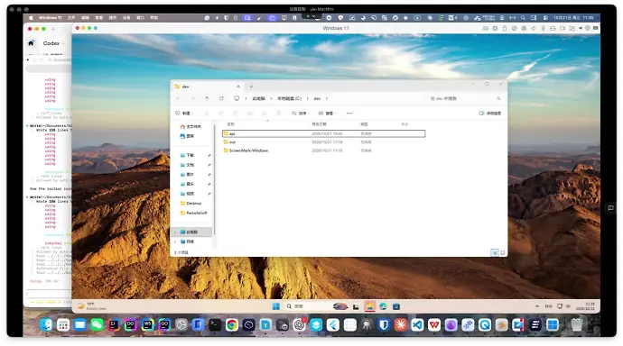Open 下载 Downloads in sidebar
This screenshot has height=346, width=623.
click(187, 155)
